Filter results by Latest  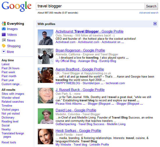[x=6, y=64]
